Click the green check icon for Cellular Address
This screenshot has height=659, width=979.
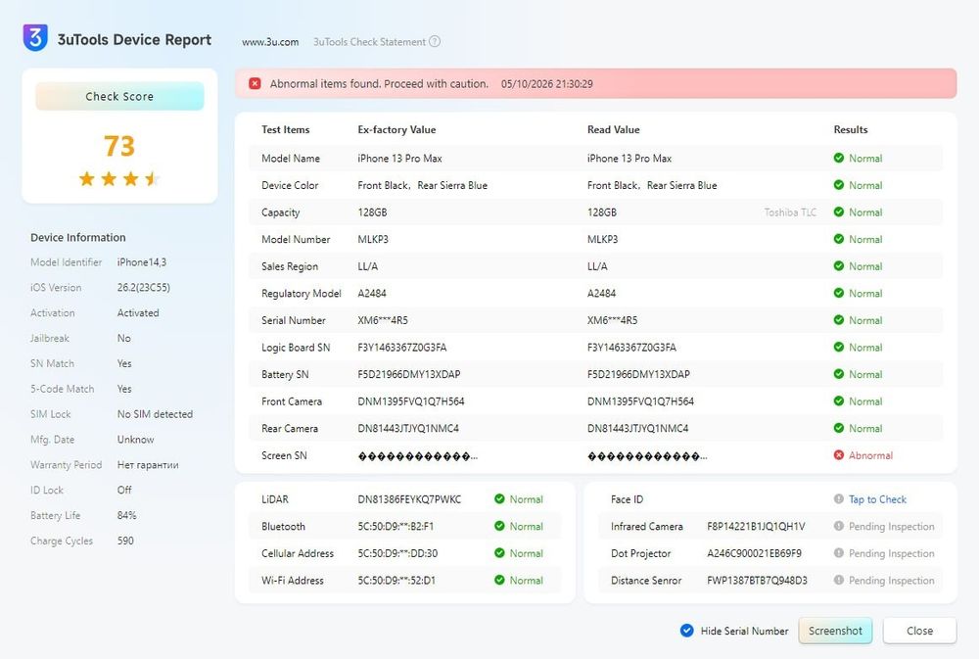pos(499,553)
